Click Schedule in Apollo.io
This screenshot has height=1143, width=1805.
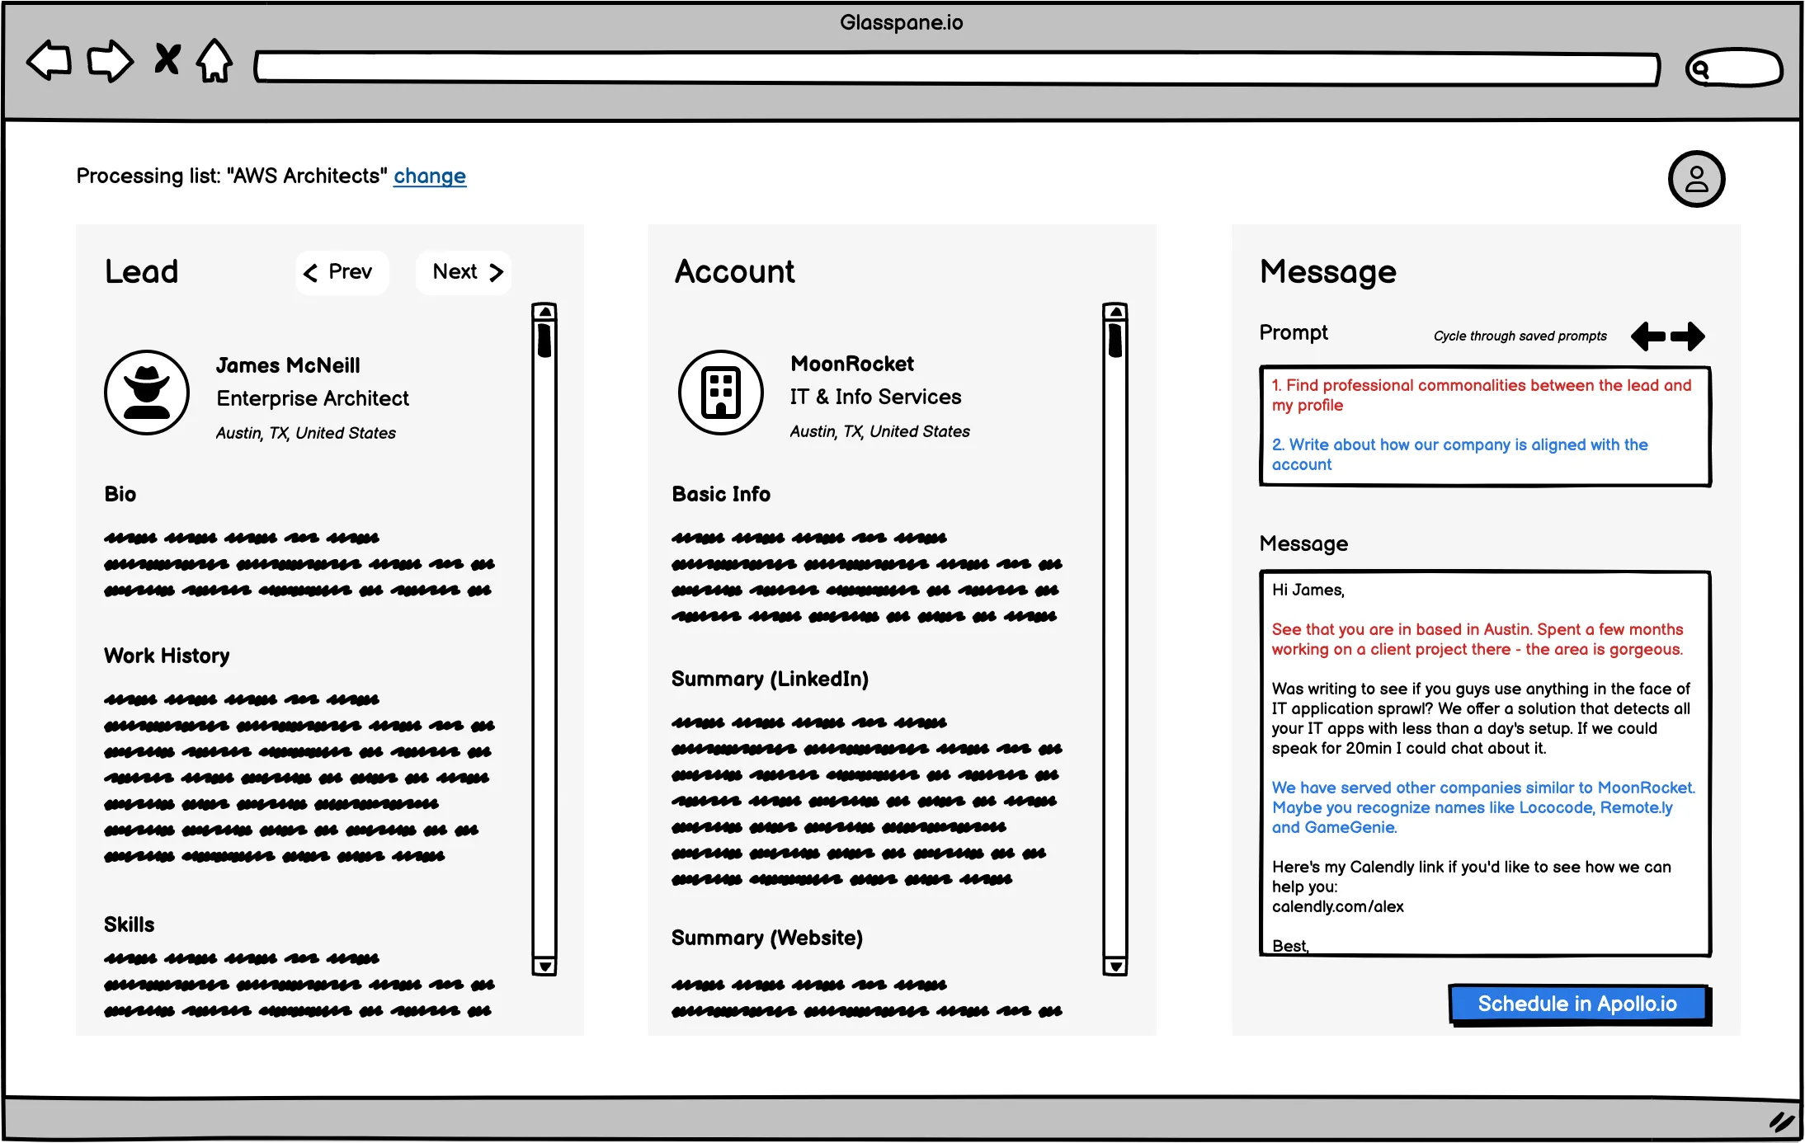pos(1577,1004)
